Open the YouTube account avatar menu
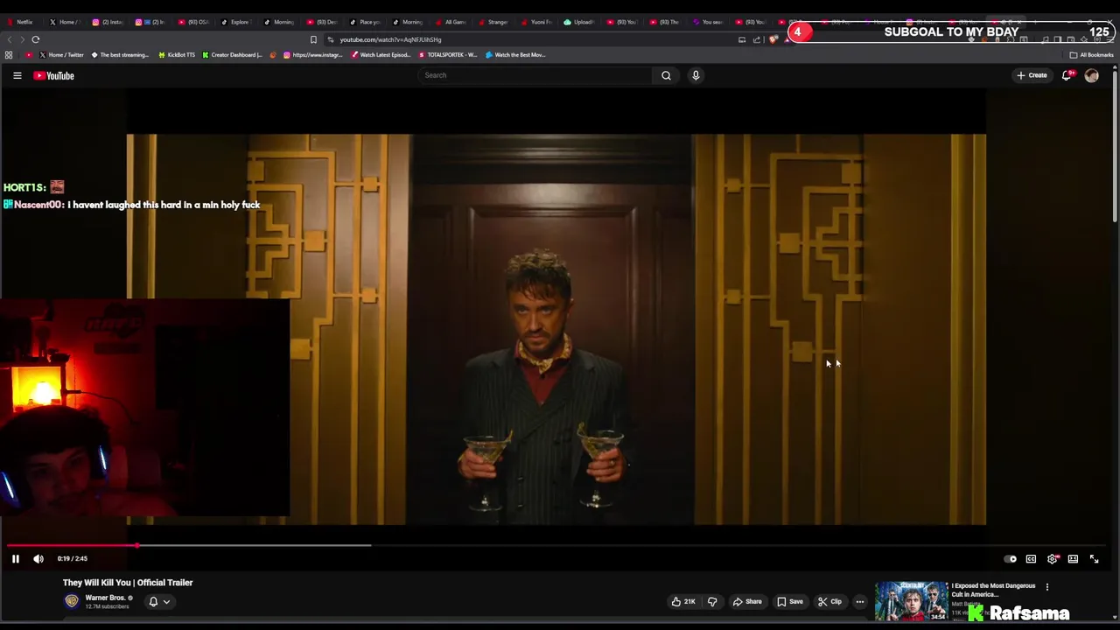This screenshot has height=630, width=1120. click(1091, 75)
